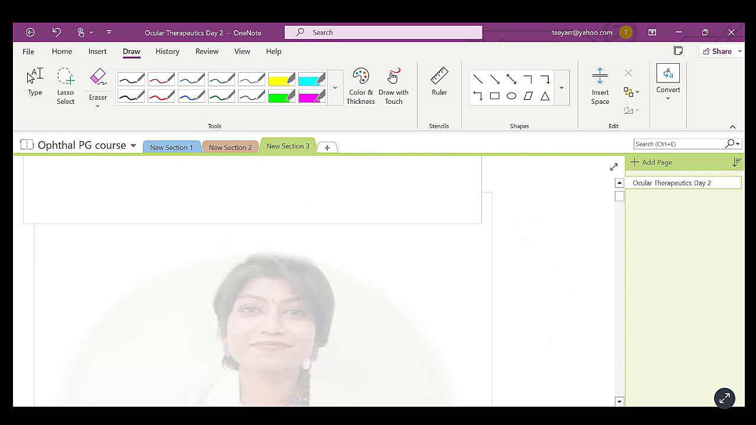Expand page to full view
This screenshot has width=756, height=425.
[614, 167]
